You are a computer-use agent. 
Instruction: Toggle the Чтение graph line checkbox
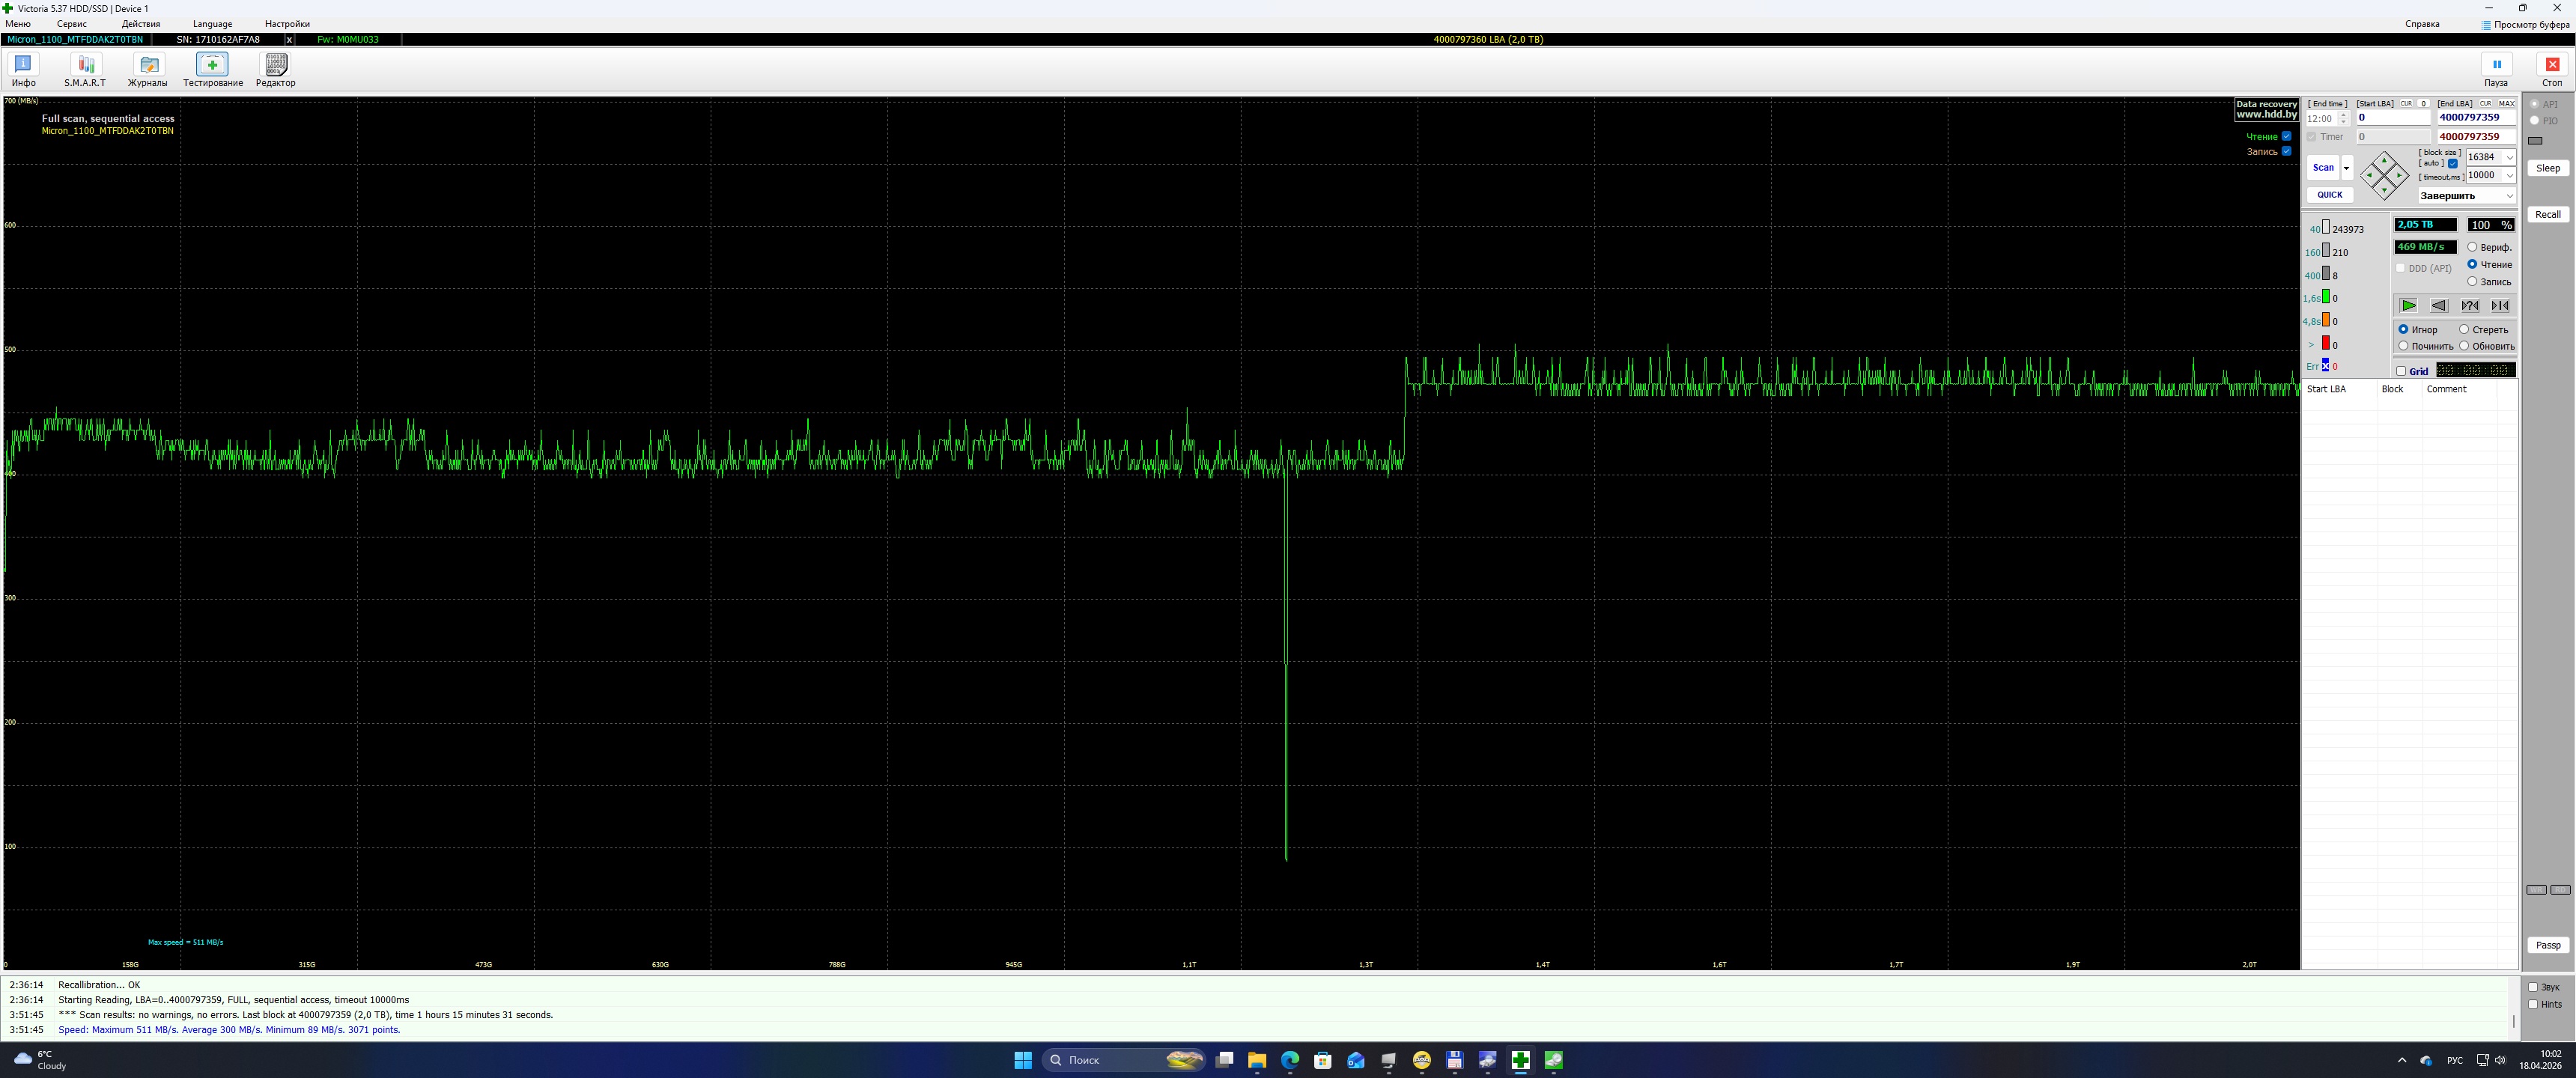[2286, 136]
